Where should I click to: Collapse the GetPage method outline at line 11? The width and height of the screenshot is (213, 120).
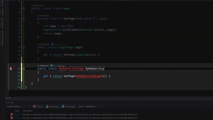24,19
